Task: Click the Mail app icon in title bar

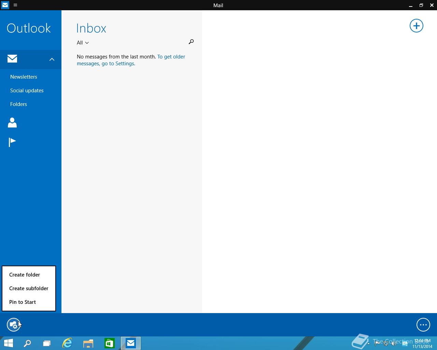Action: tap(5, 5)
